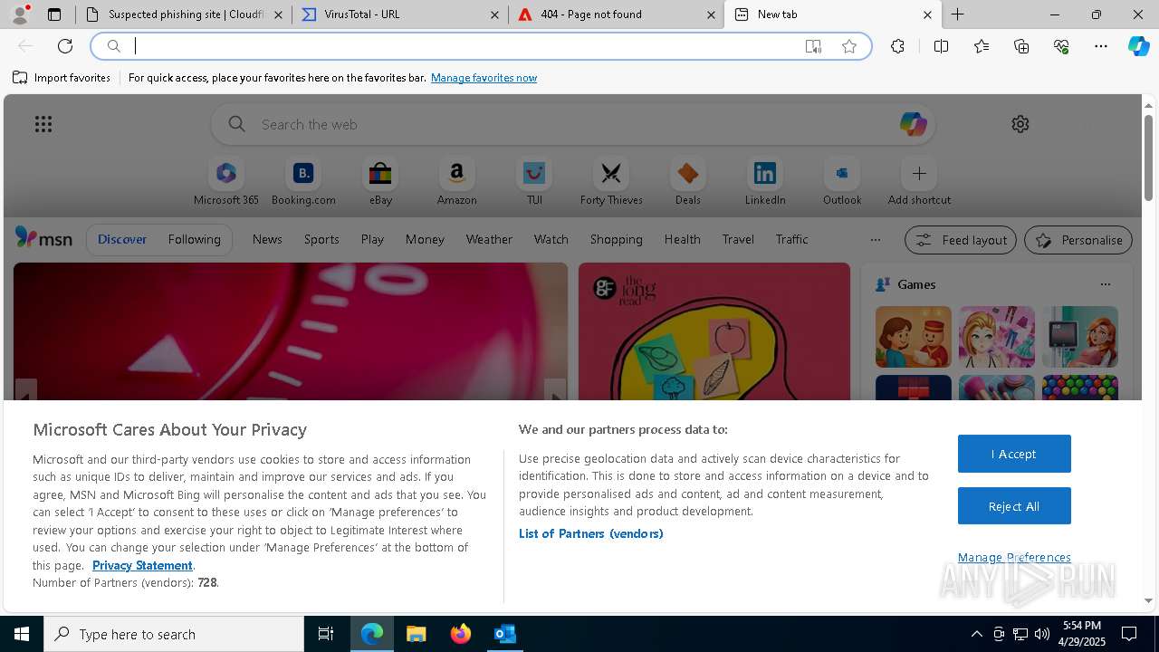
Task: Open a new browser tab
Action: click(957, 14)
